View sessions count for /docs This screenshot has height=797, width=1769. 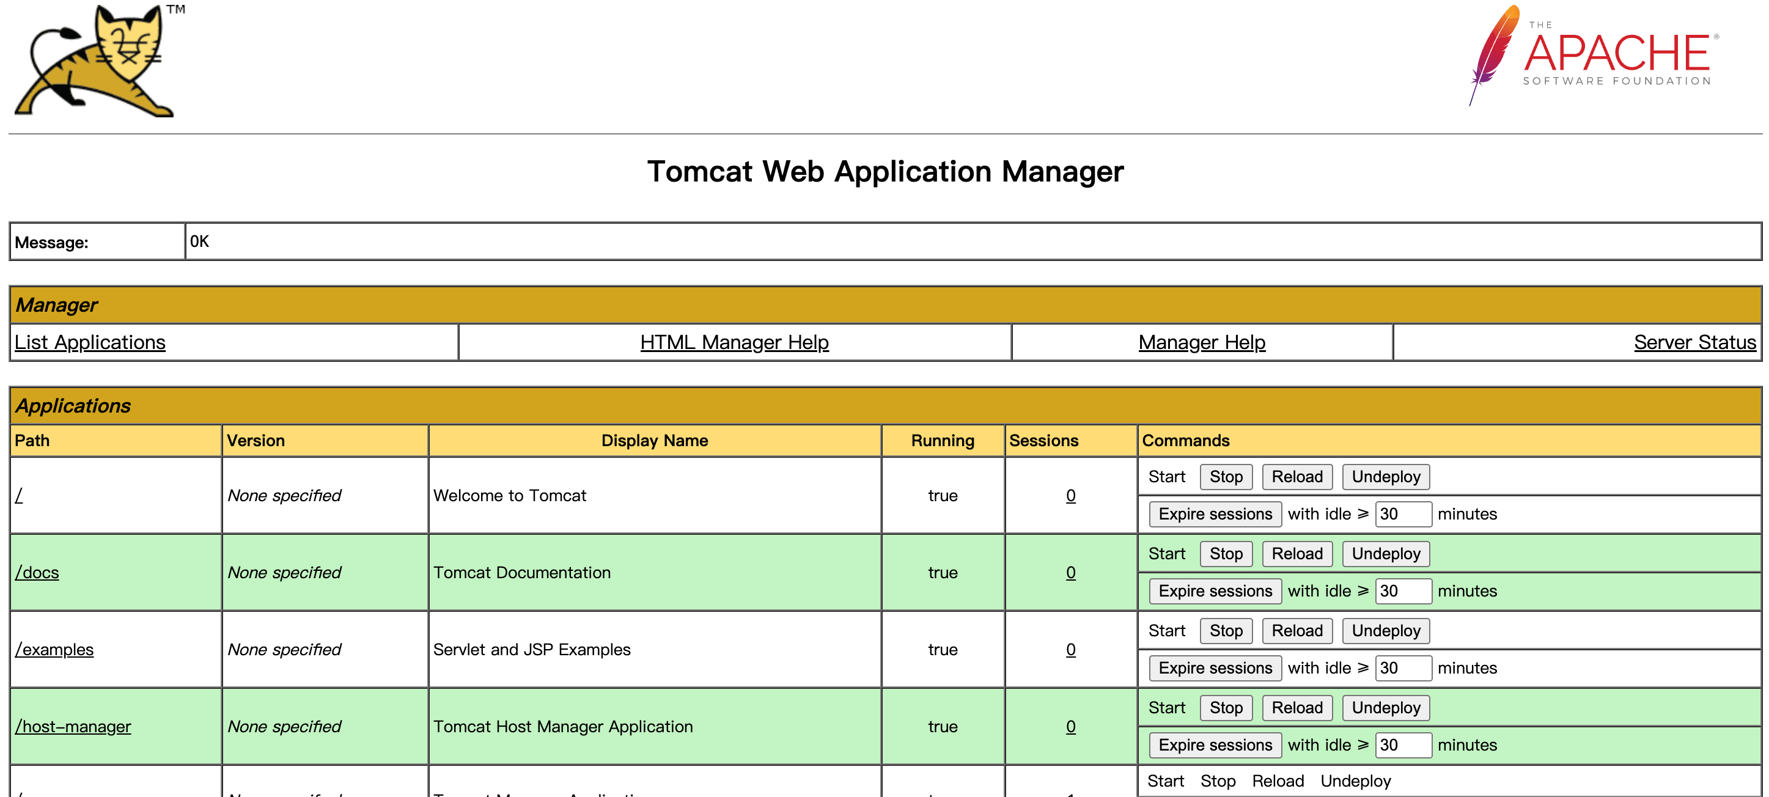click(x=1070, y=572)
